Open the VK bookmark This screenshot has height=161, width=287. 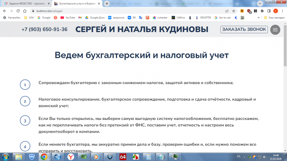(x=132, y=18)
